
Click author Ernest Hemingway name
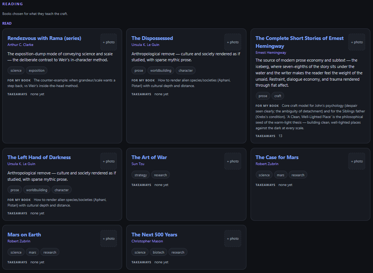pos(271,53)
